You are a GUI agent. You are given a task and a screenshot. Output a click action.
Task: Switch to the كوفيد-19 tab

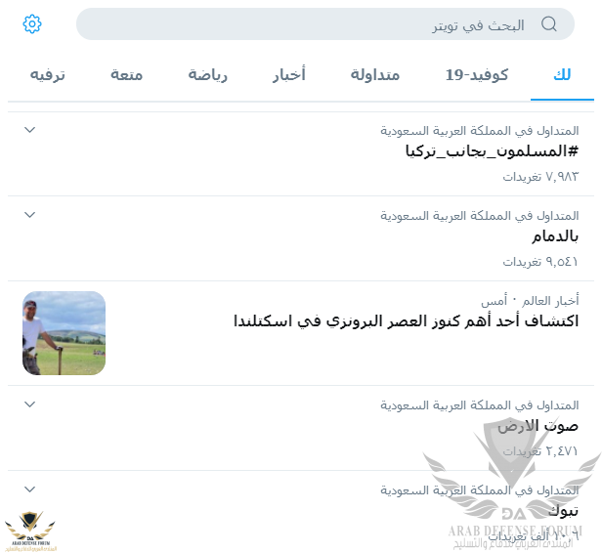(x=477, y=75)
